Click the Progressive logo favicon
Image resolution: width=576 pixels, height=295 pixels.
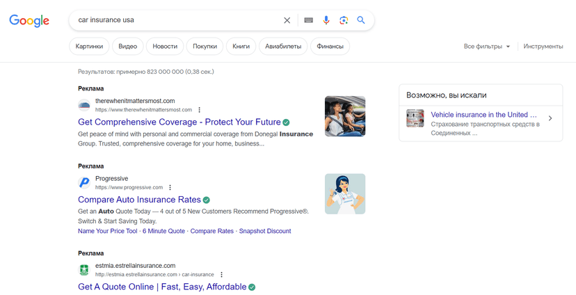84,182
